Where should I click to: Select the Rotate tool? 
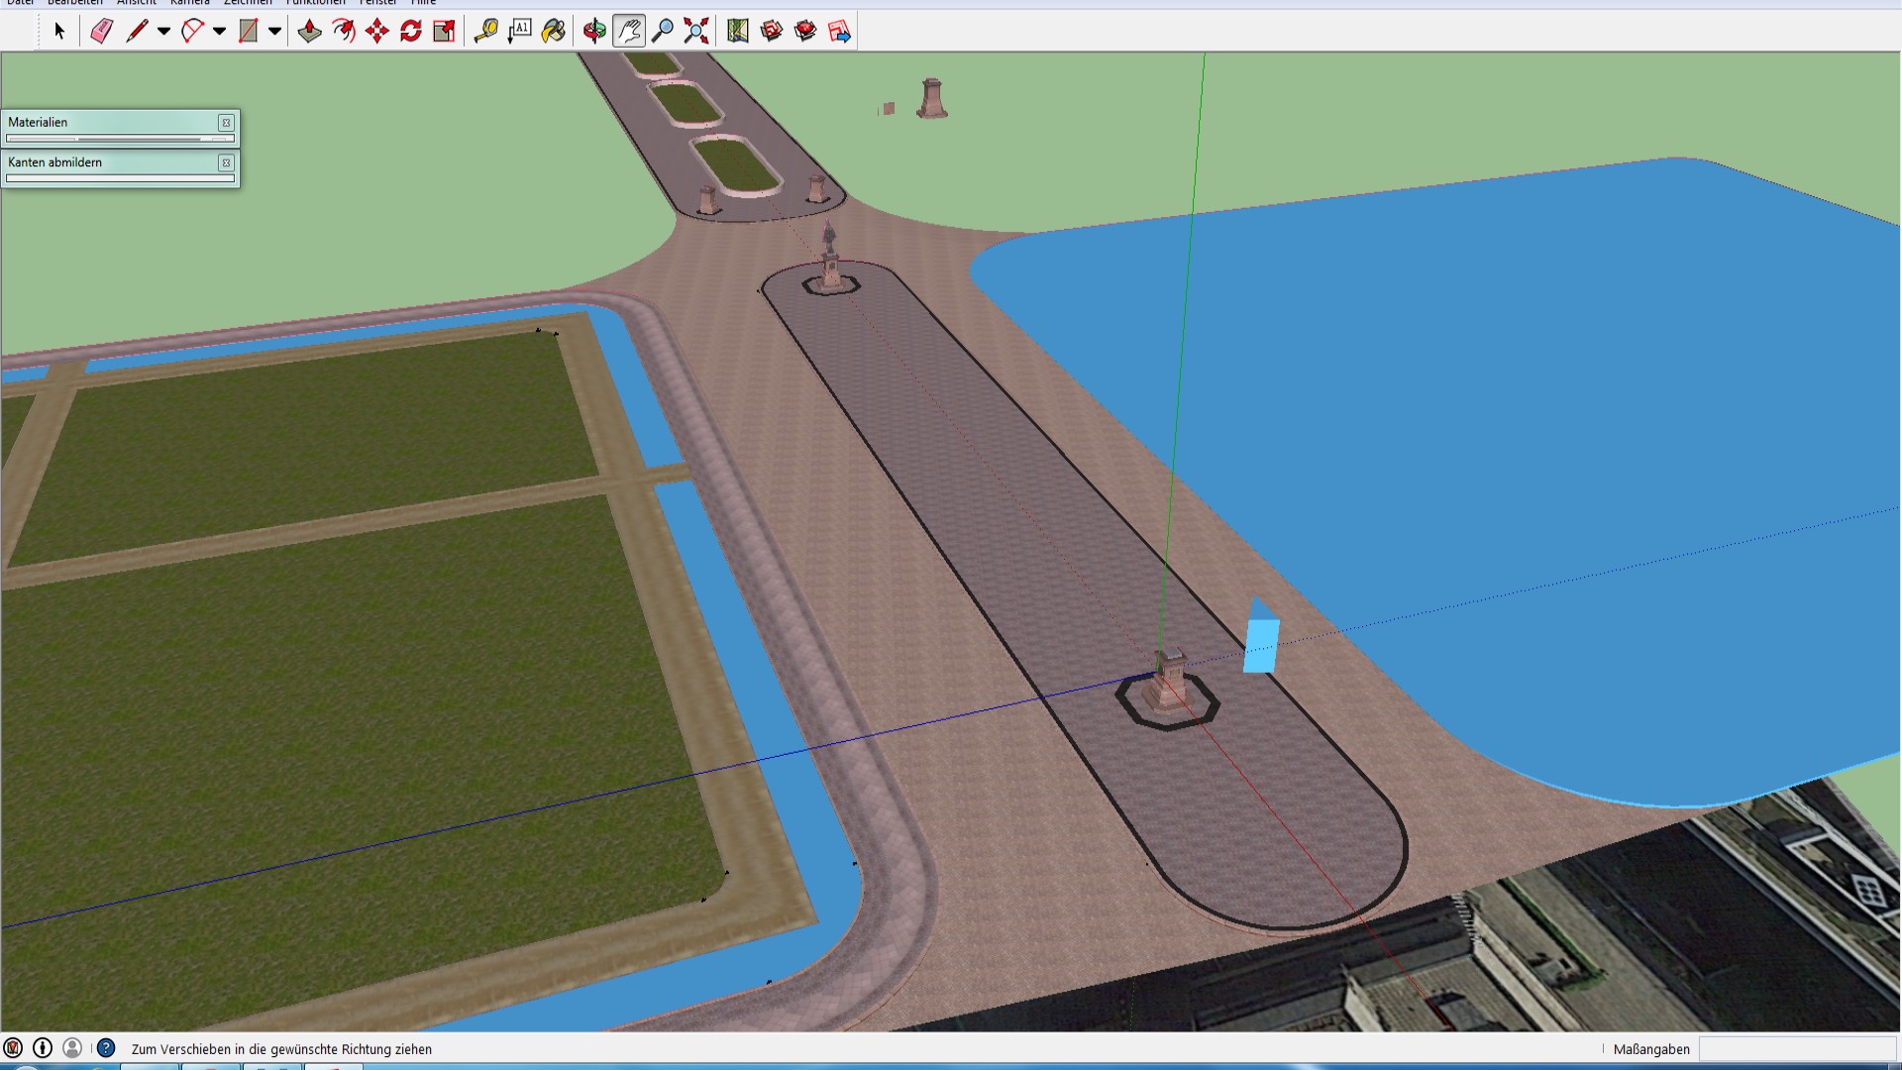tap(411, 32)
